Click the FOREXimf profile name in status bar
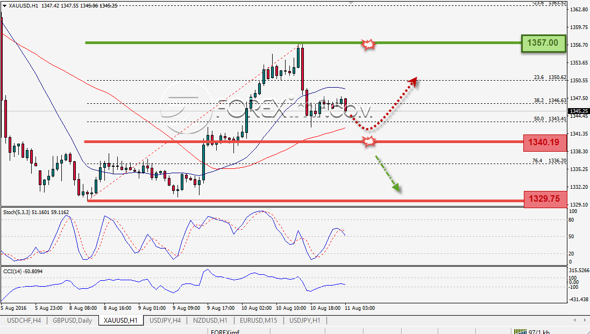 click(225, 332)
